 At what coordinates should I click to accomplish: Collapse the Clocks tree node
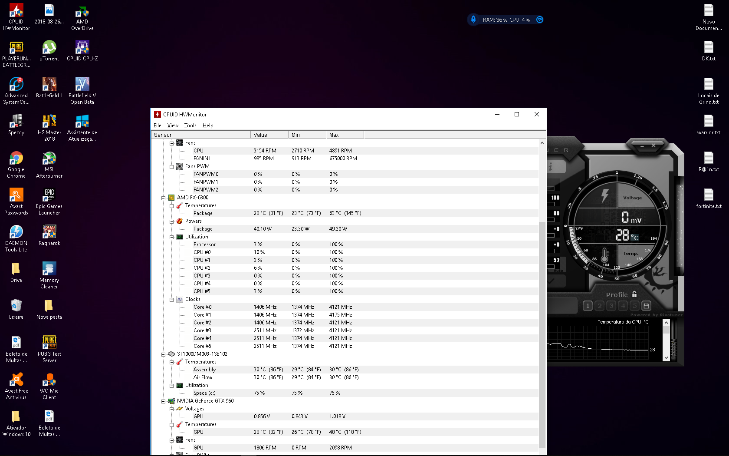pyautogui.click(x=171, y=299)
